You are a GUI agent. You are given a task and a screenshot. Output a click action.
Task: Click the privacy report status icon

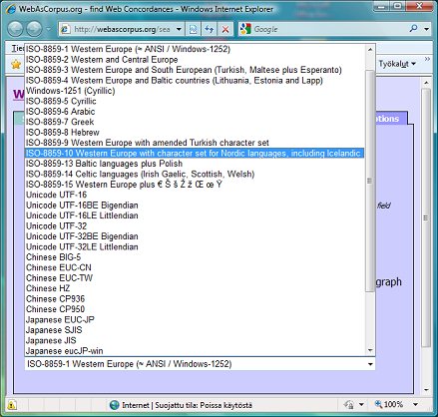pos(348,405)
